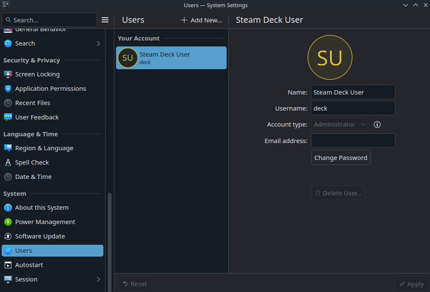
Task: Click the small SU avatar in user list
Action: (x=127, y=58)
